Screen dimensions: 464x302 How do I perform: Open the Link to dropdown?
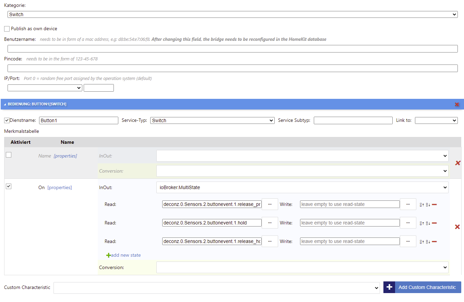tap(436, 120)
